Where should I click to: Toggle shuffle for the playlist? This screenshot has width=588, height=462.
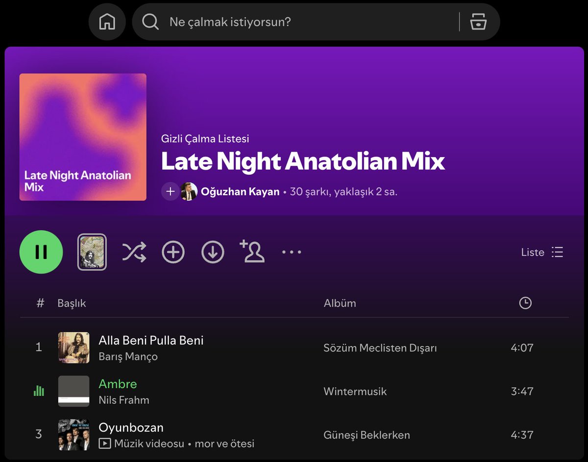134,252
